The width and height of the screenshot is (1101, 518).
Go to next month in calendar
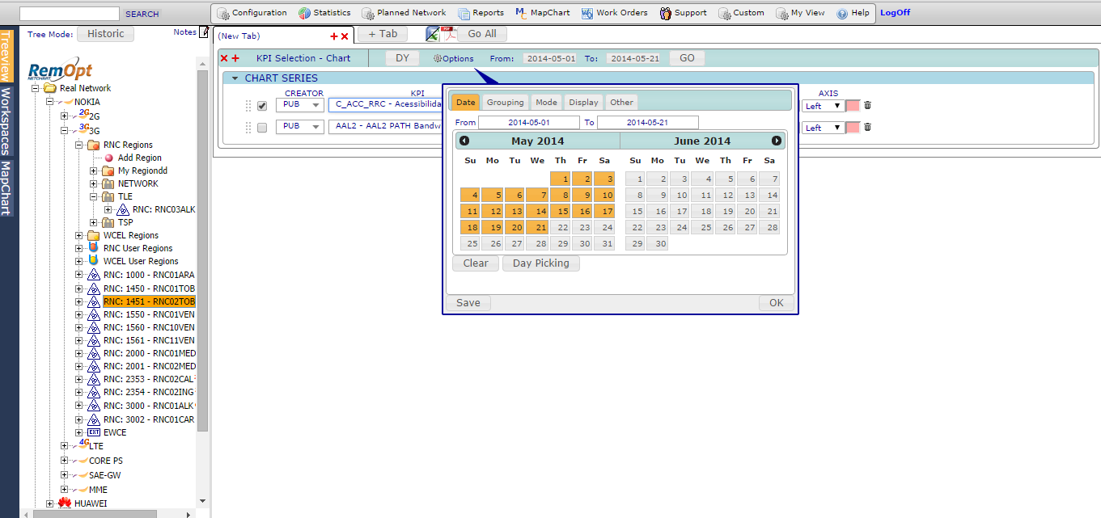(777, 141)
